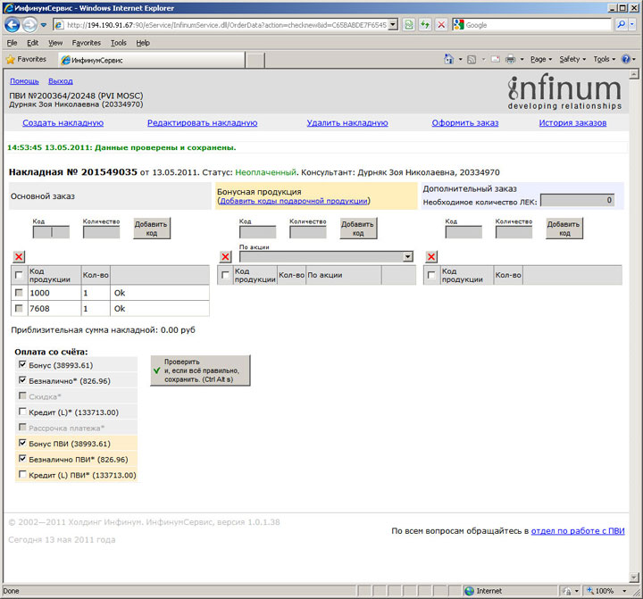
Task: Open the Помощь link
Action: (24, 81)
